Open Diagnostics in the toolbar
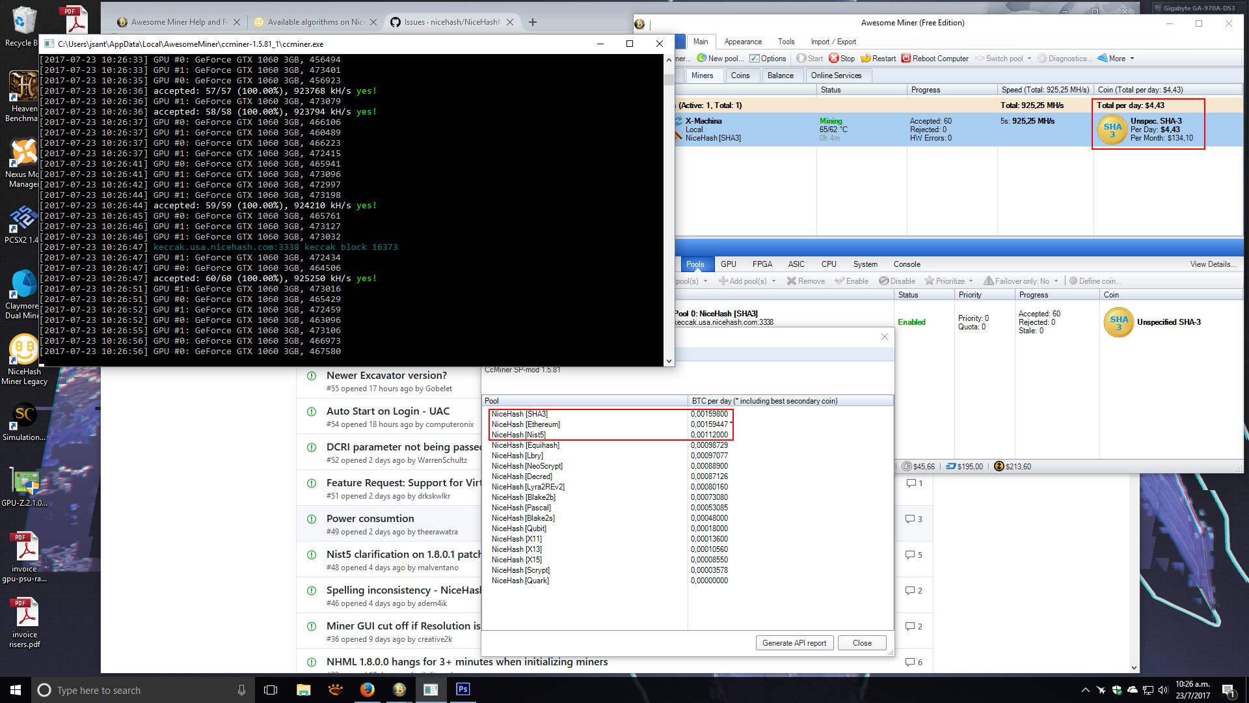1249x703 pixels. pos(1065,59)
